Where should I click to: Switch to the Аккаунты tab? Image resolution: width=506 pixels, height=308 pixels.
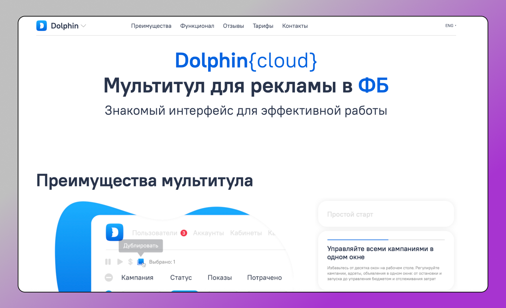click(208, 233)
